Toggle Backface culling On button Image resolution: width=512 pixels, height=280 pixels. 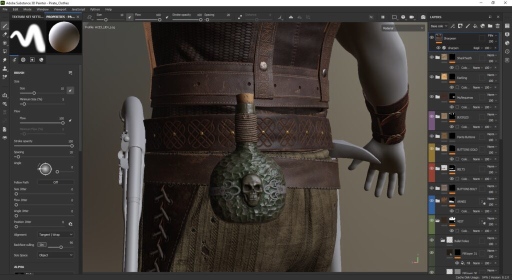click(42, 244)
